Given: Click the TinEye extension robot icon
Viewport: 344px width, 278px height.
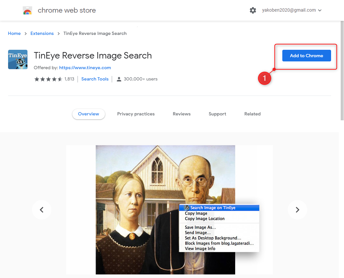Looking at the screenshot, I should pyautogui.click(x=18, y=59).
